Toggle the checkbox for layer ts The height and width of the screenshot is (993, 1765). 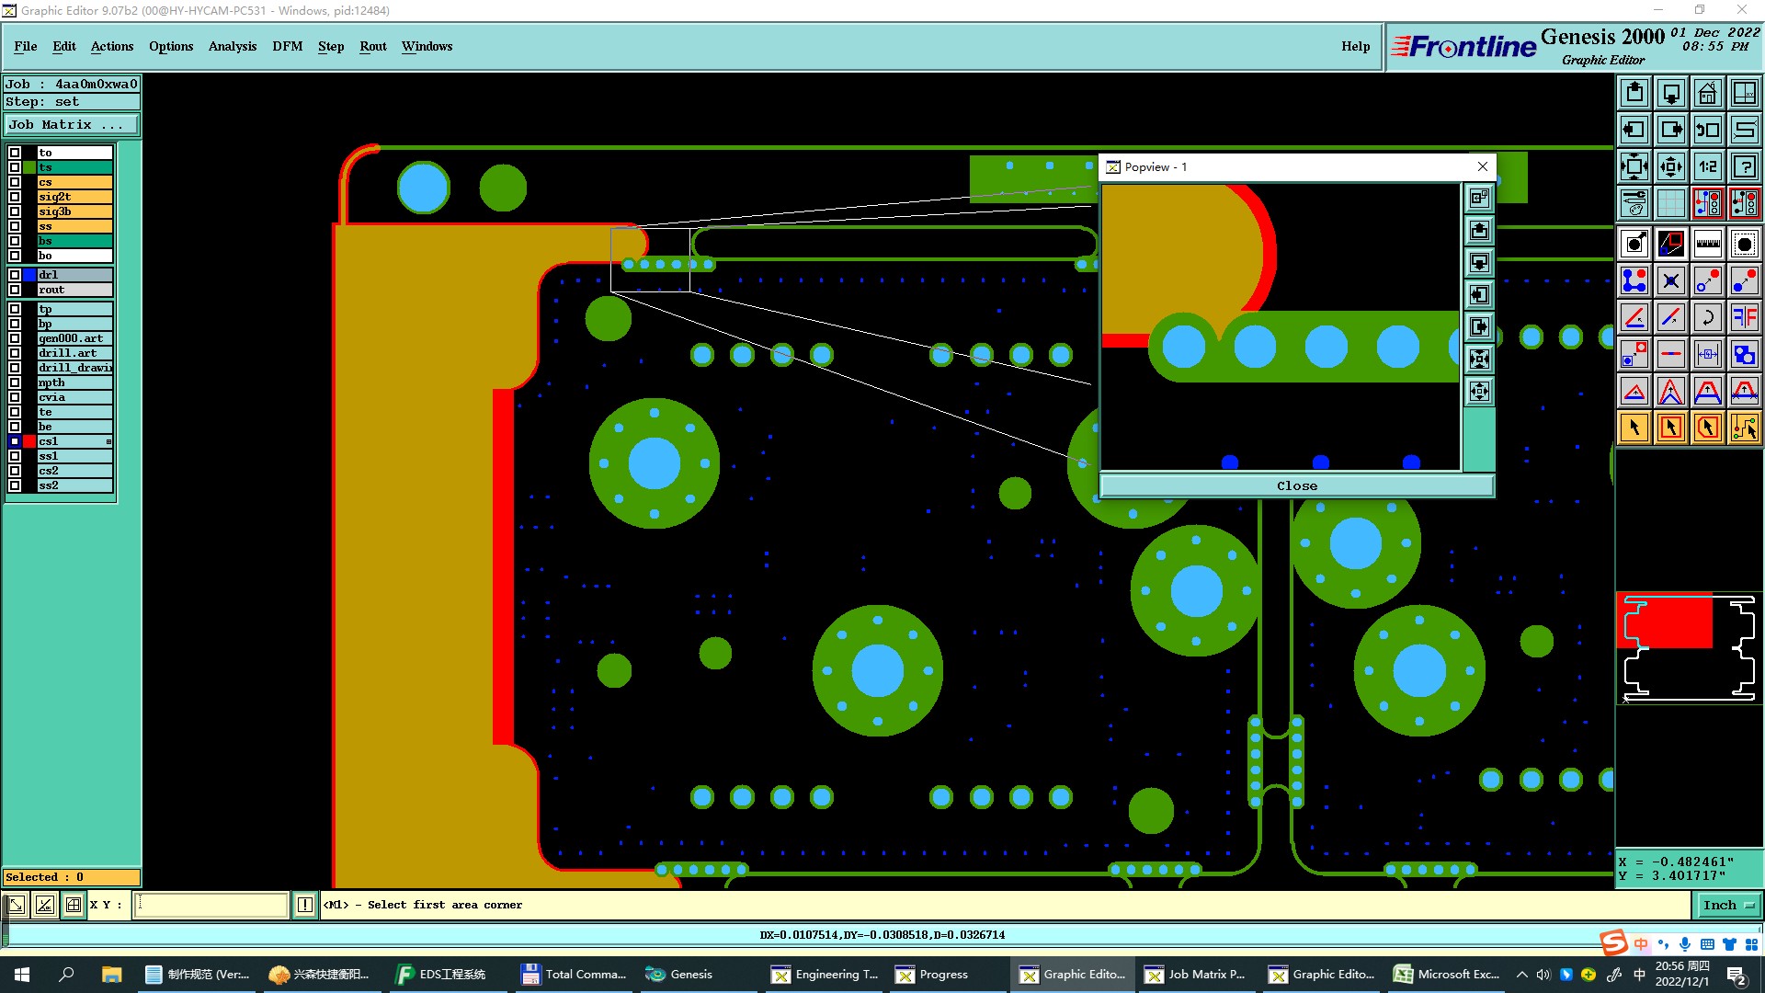coord(15,167)
